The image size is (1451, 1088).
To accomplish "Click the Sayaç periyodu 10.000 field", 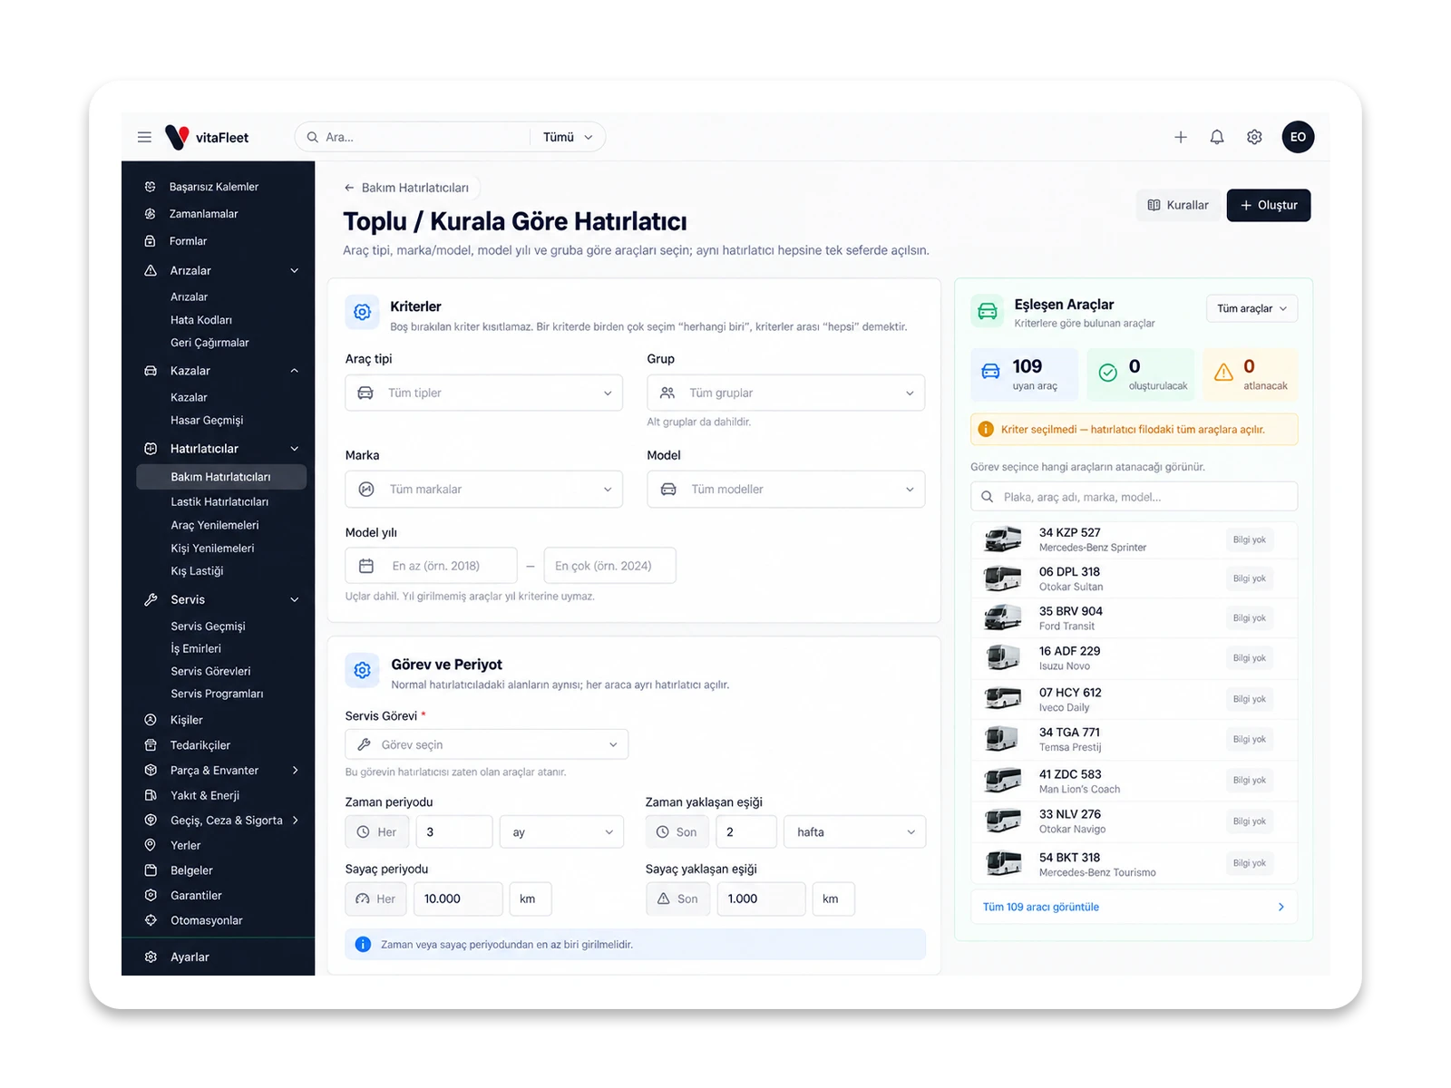I will click(x=458, y=899).
